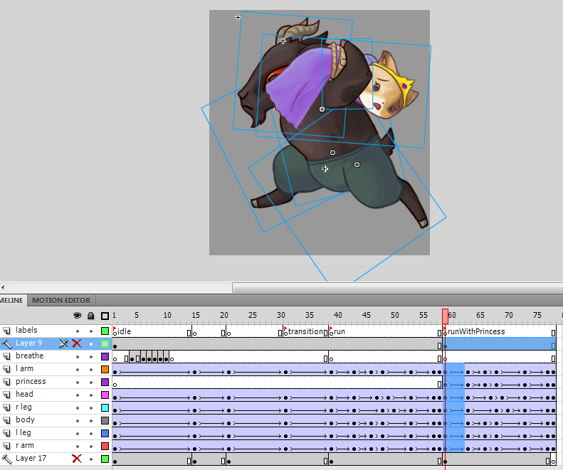Click the guide layer icon of Layer 17
This screenshot has height=470, width=563.
point(7,459)
